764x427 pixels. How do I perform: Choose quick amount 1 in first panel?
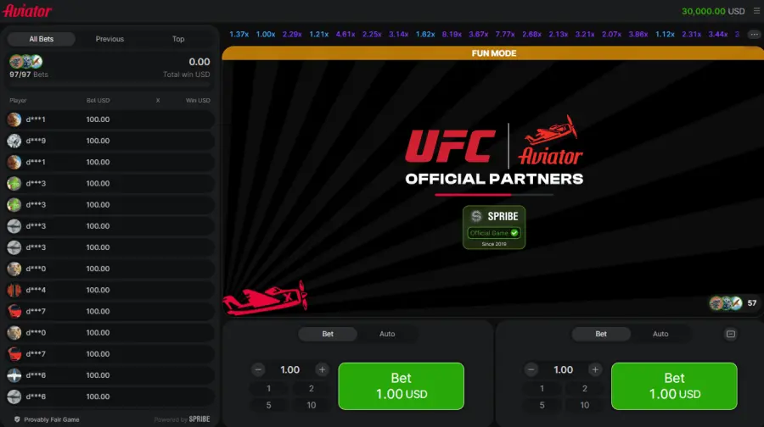(269, 389)
